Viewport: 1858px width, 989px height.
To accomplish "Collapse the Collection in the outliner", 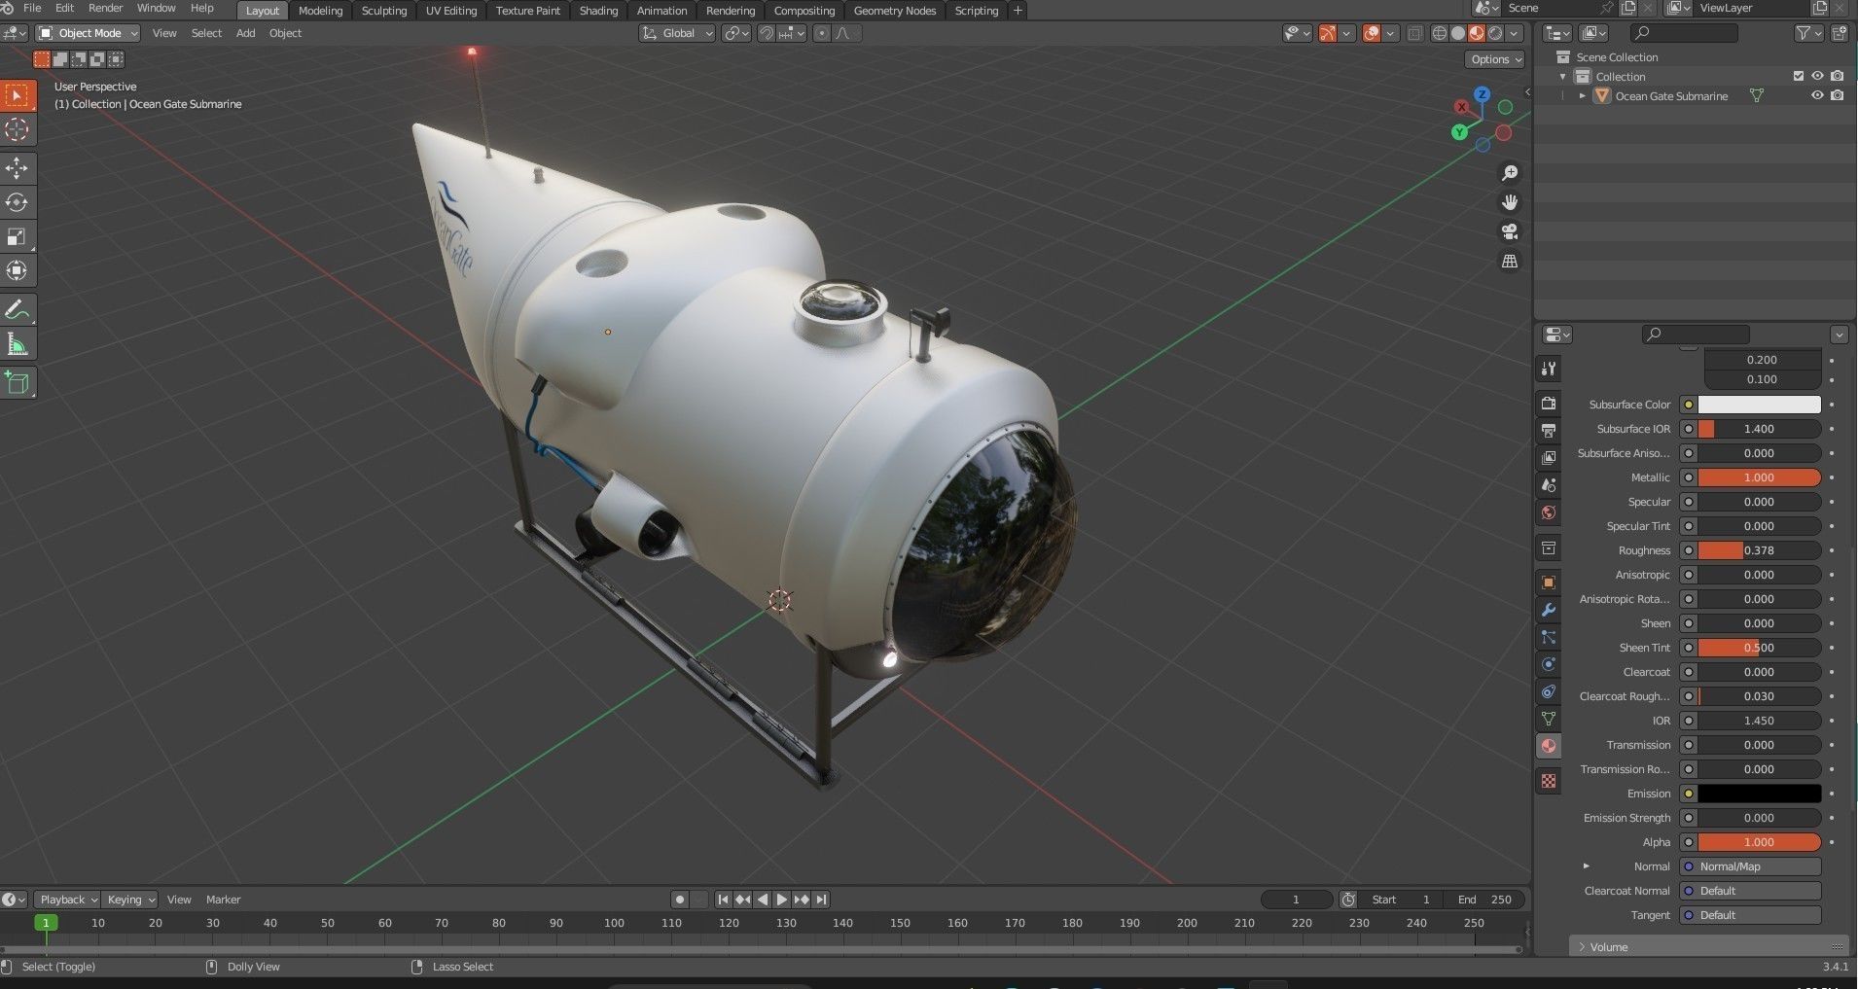I will (x=1563, y=76).
